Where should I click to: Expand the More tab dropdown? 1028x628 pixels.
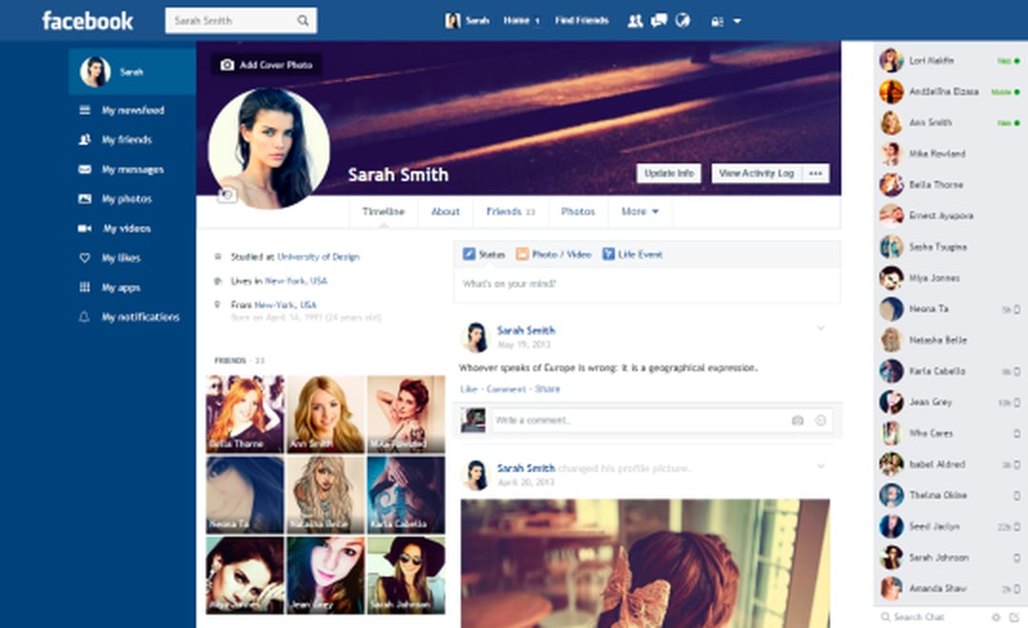point(640,211)
